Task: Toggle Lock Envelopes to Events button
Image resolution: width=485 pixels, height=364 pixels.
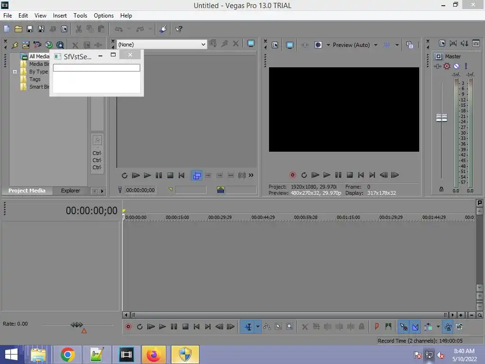Action: [448, 327]
